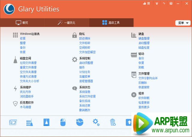Click the 程序 disc icon
The width and height of the screenshot is (192, 137).
coord(134,95)
